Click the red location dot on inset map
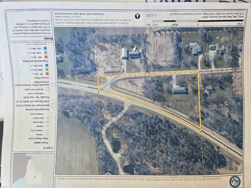This screenshot has width=251, height=188. pos(35,177)
